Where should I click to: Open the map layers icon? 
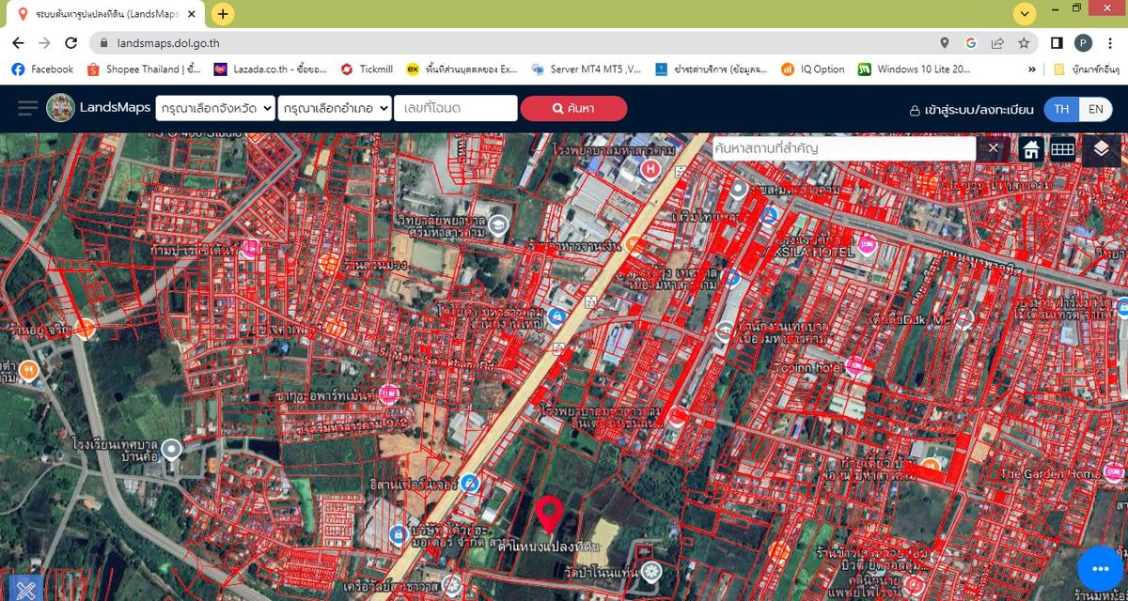1102,149
